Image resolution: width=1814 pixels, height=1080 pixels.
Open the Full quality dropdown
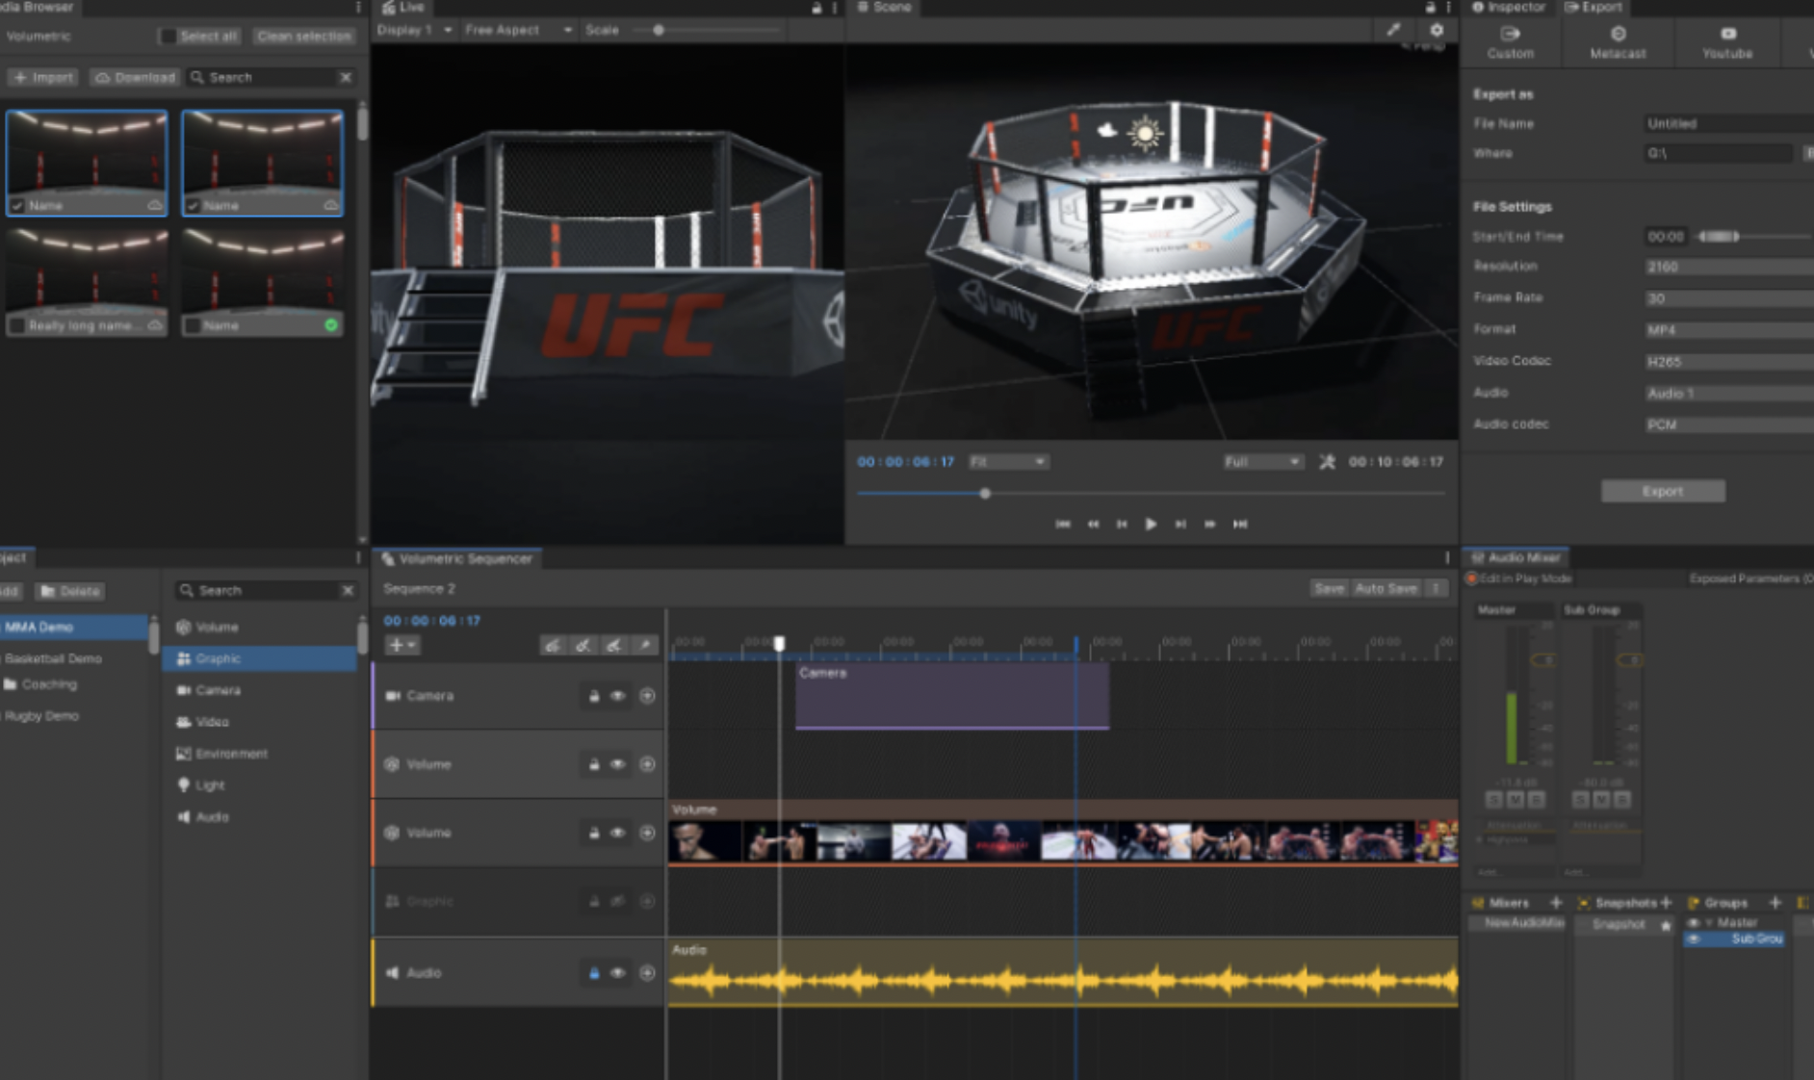click(1262, 462)
